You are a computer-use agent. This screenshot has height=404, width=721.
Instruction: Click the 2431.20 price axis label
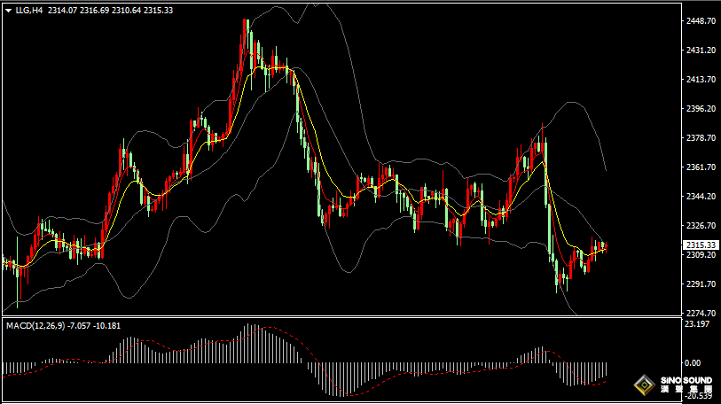(x=701, y=50)
